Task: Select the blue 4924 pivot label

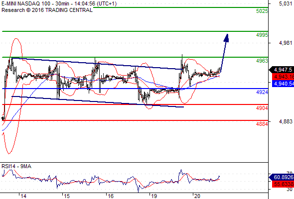Action: point(262,92)
